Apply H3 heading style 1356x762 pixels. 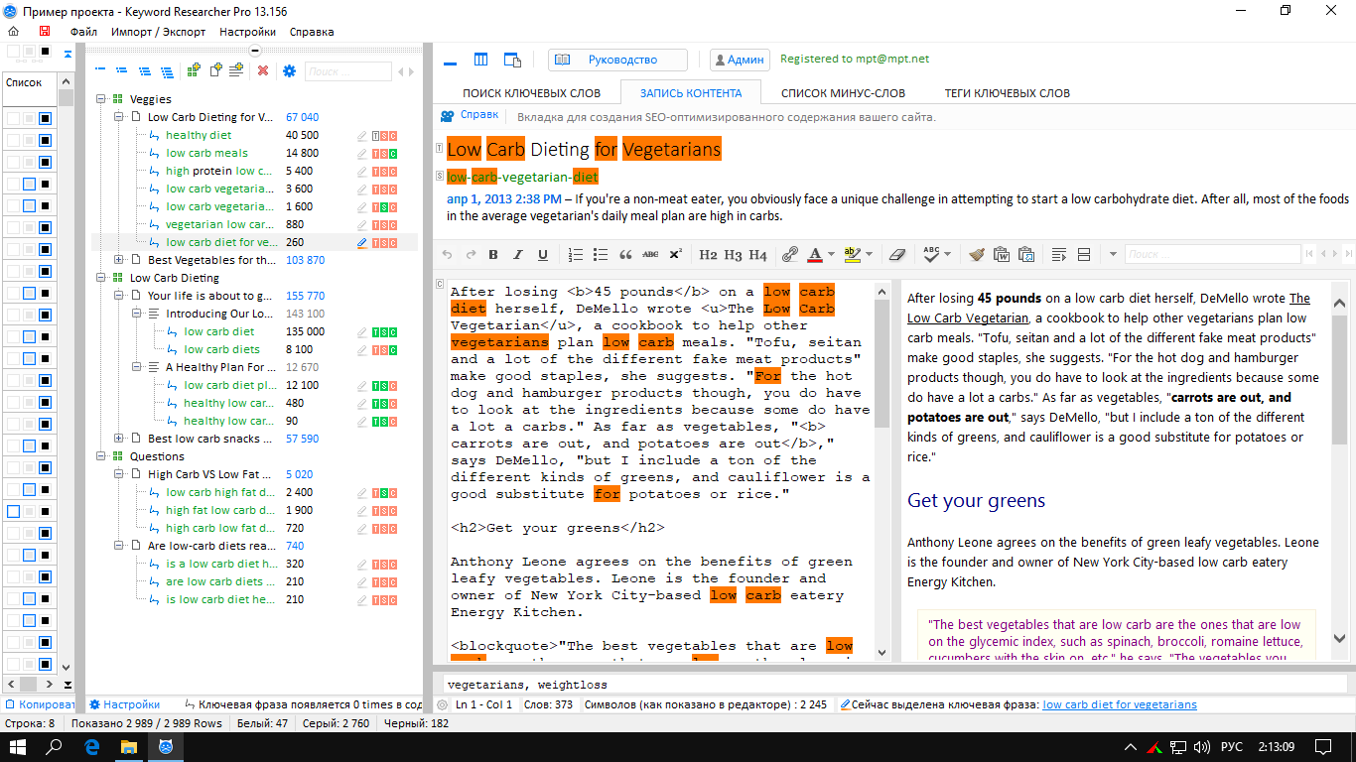point(733,255)
